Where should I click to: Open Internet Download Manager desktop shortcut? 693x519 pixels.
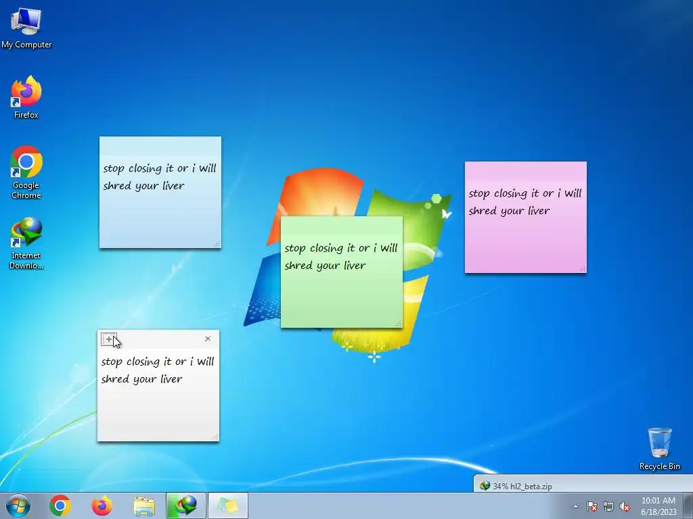(26, 243)
